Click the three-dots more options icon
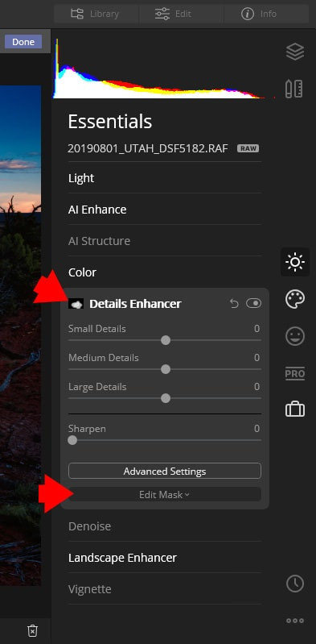316x644 pixels. click(x=295, y=621)
